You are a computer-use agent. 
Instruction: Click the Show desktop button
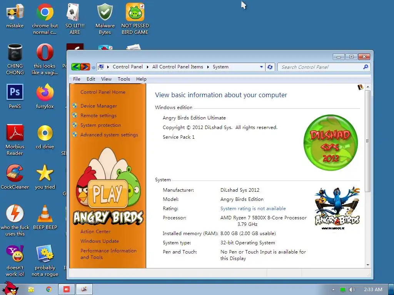click(391, 290)
